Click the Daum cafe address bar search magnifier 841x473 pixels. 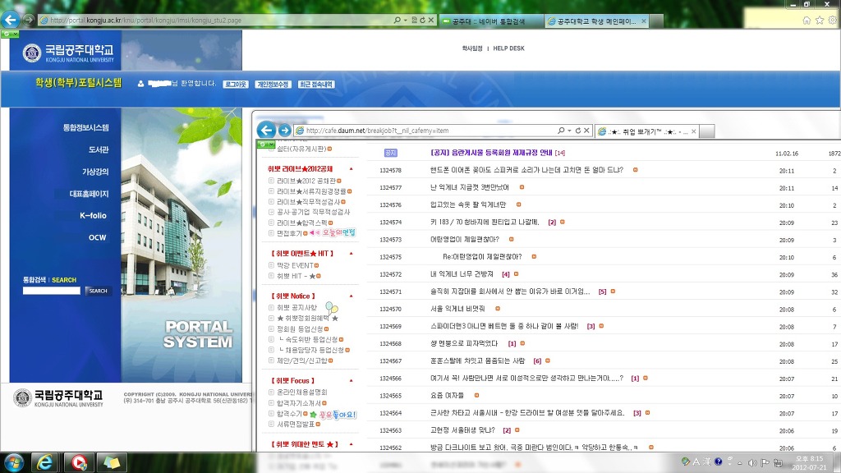pyautogui.click(x=561, y=131)
